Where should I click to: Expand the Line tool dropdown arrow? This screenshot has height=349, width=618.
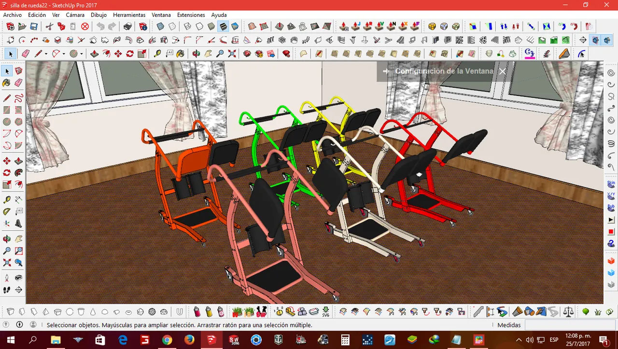pyautogui.click(x=46, y=54)
